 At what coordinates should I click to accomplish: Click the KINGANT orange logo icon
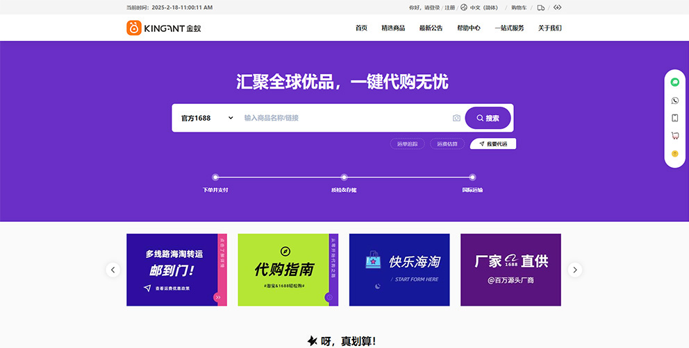134,28
